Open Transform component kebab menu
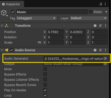The image size is (111, 98). click(x=106, y=26)
